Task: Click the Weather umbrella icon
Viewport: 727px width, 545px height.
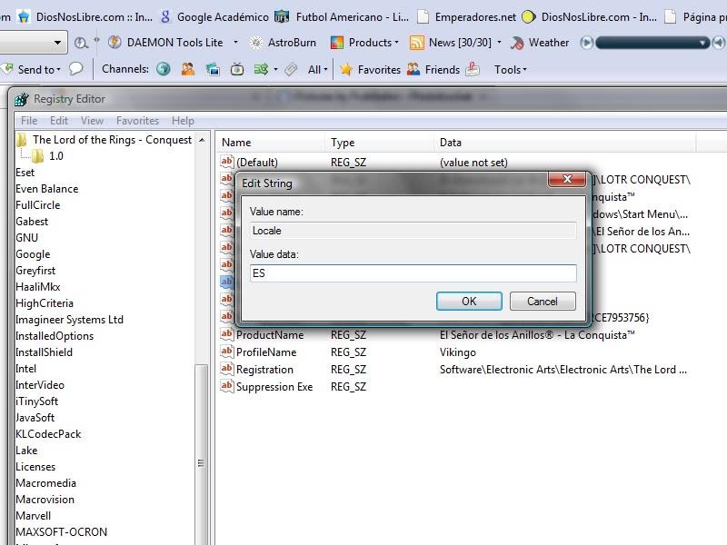Action: tap(517, 43)
